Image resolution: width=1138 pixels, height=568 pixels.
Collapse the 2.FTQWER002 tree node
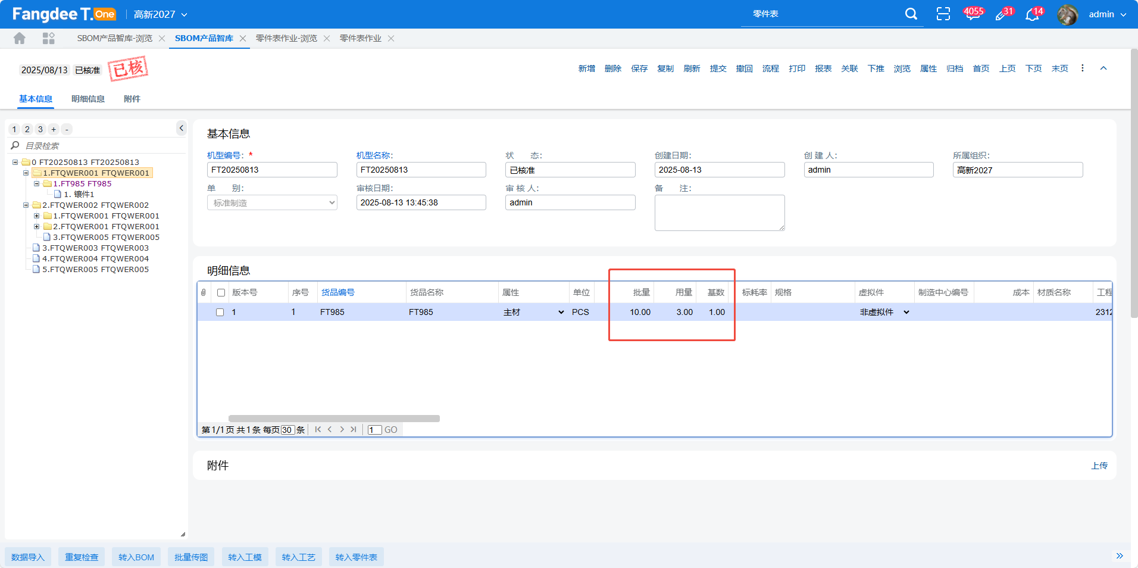[x=26, y=205]
